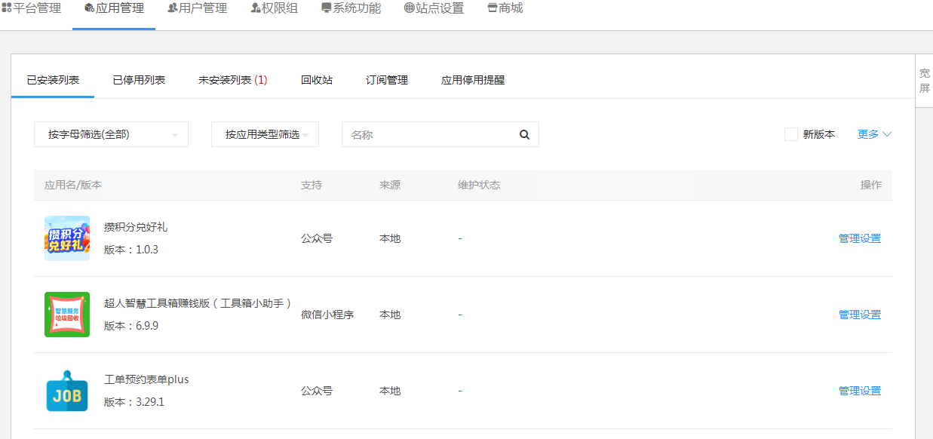933x439 pixels.
Task: Click the 维护状态 column header
Action: pyautogui.click(x=479, y=185)
